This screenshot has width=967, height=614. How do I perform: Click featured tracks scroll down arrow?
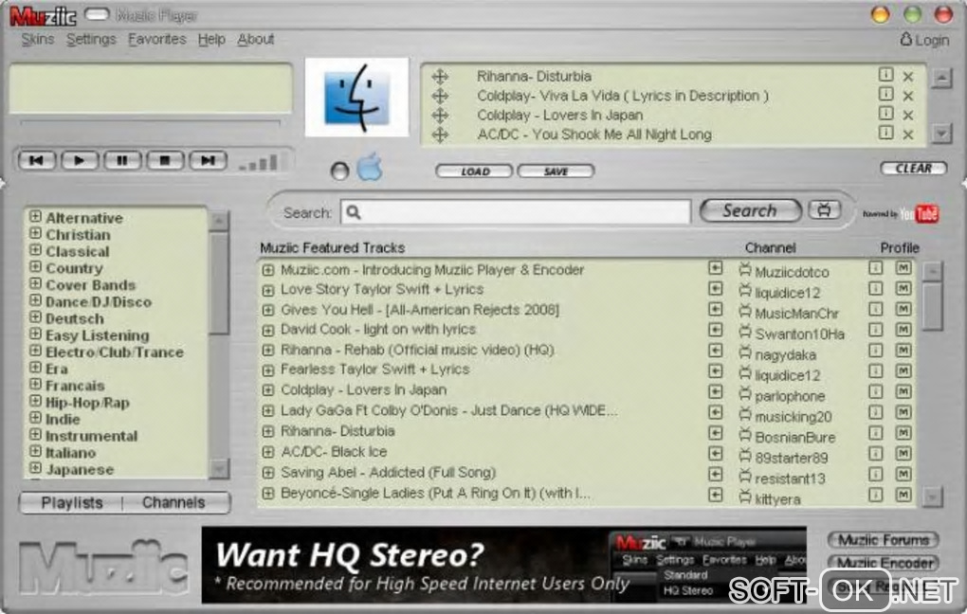point(933,496)
